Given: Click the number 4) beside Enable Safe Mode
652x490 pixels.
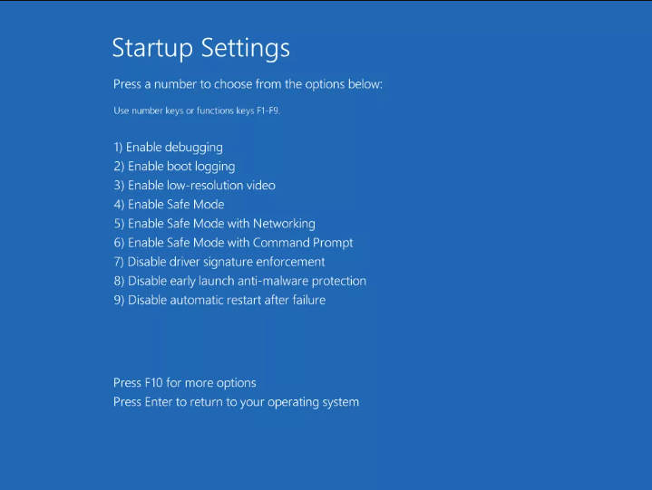Looking at the screenshot, I should [119, 205].
